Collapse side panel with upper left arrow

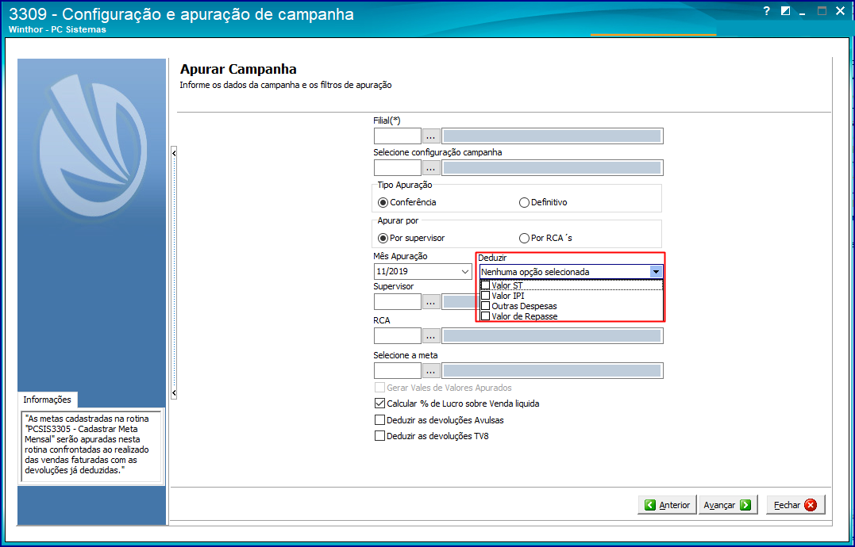coord(174,154)
